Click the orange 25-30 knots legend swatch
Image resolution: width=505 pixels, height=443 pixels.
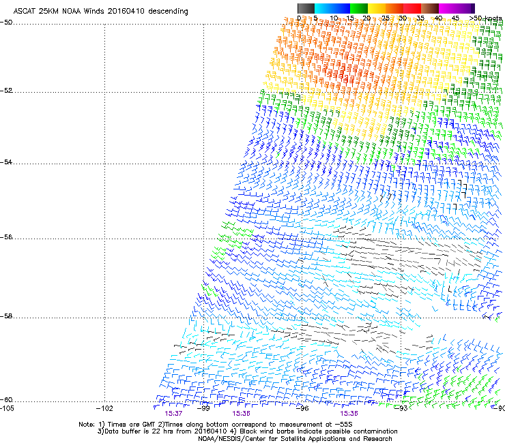point(394,8)
